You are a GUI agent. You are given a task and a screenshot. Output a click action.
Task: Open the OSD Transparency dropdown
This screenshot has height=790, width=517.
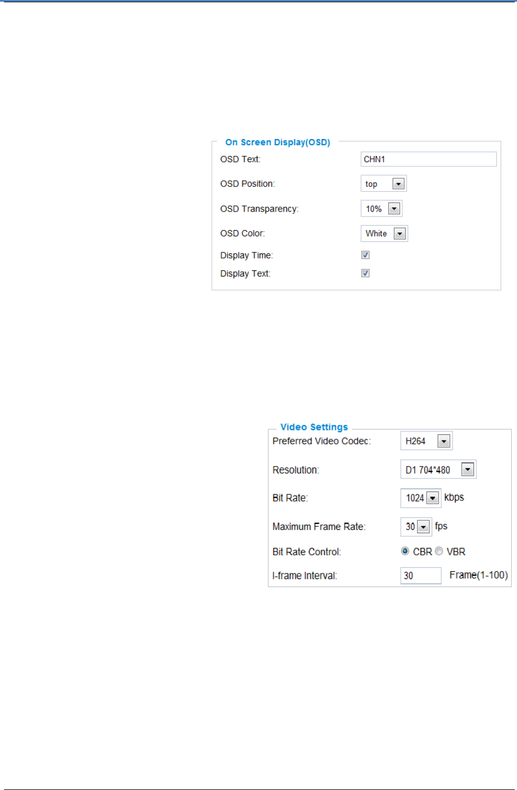click(381, 209)
